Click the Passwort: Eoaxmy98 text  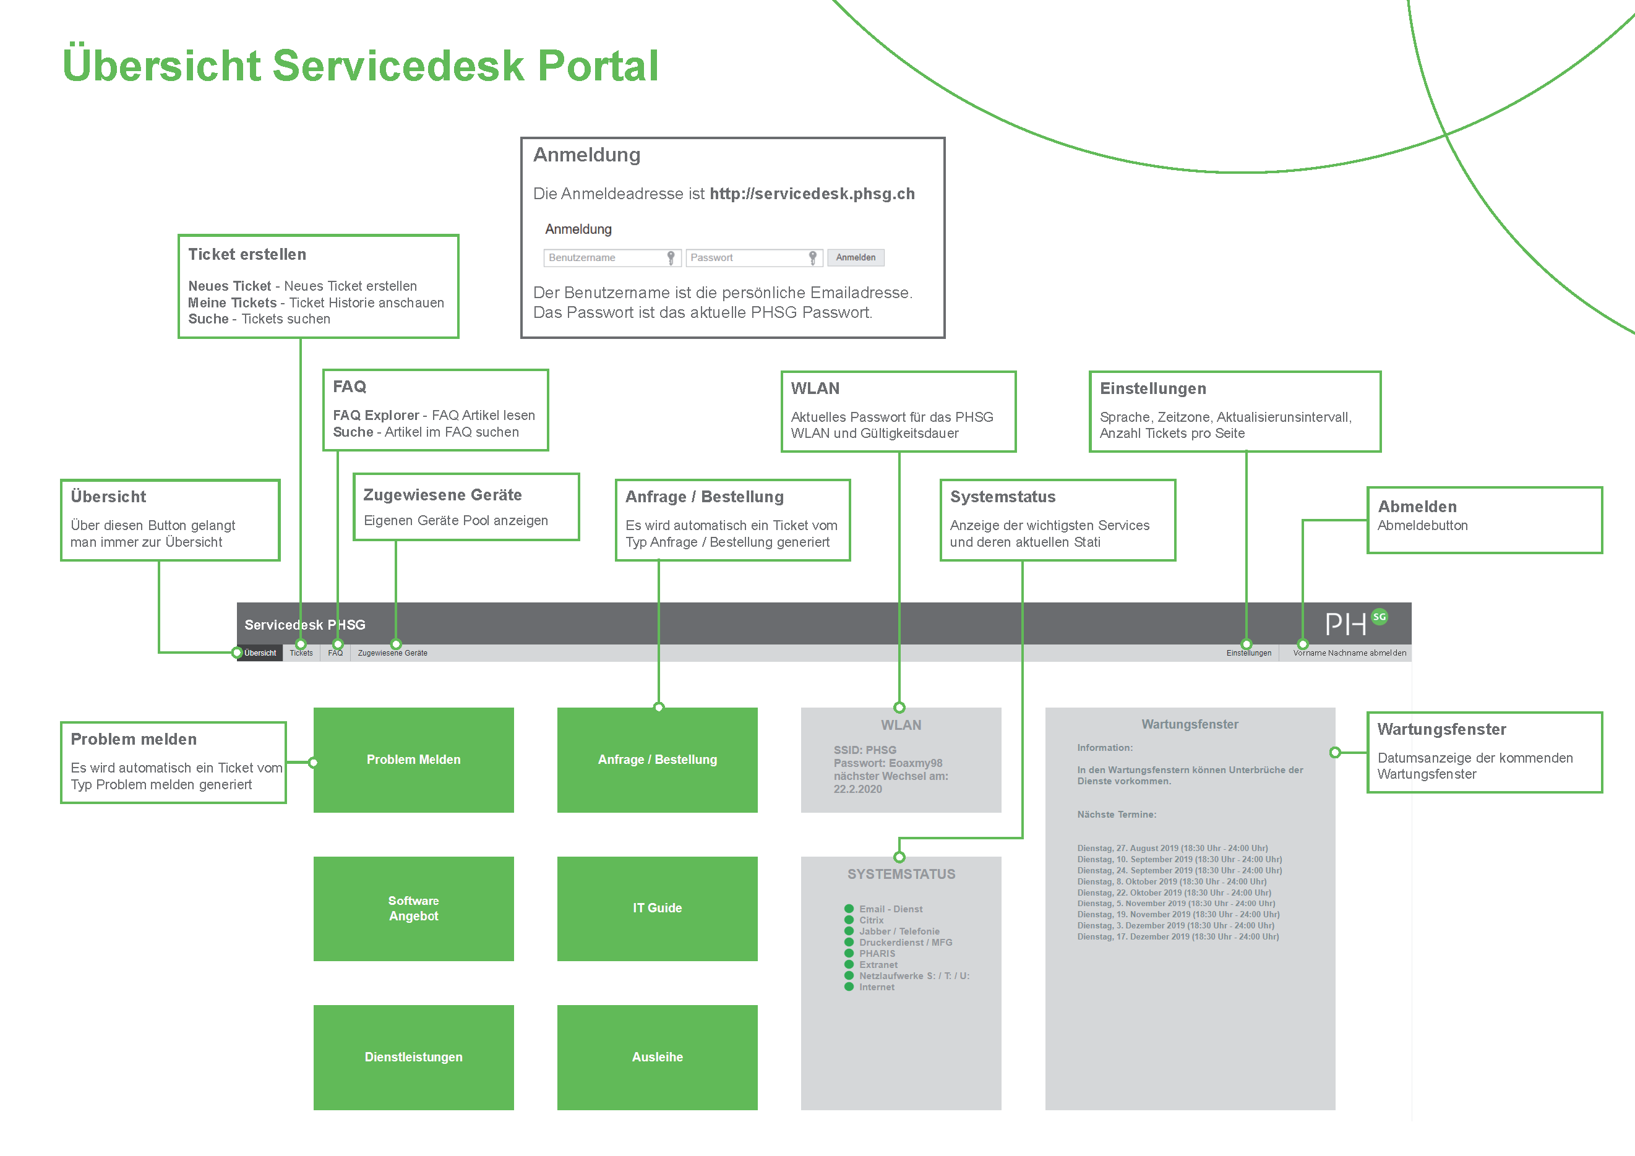pos(888,763)
